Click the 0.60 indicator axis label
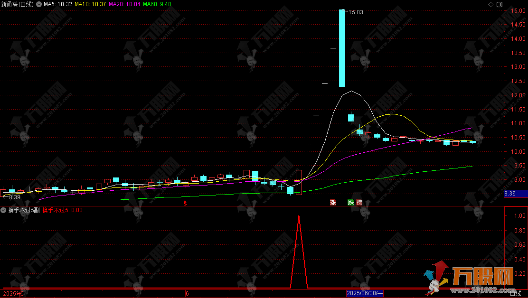The width and height of the screenshot is (528, 298). 520,245
